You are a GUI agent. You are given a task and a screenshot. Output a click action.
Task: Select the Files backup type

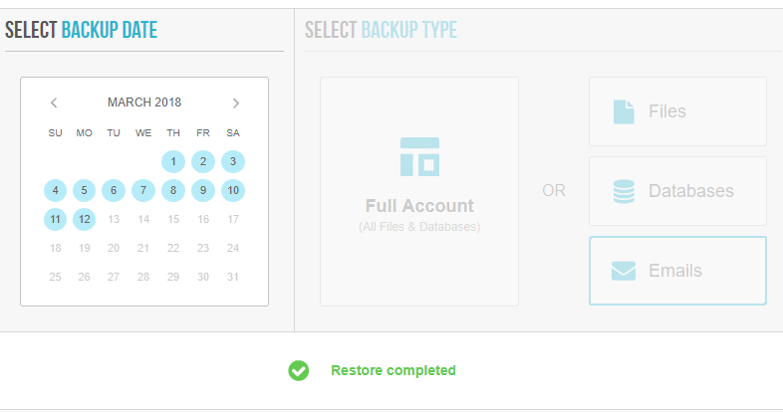[677, 111]
